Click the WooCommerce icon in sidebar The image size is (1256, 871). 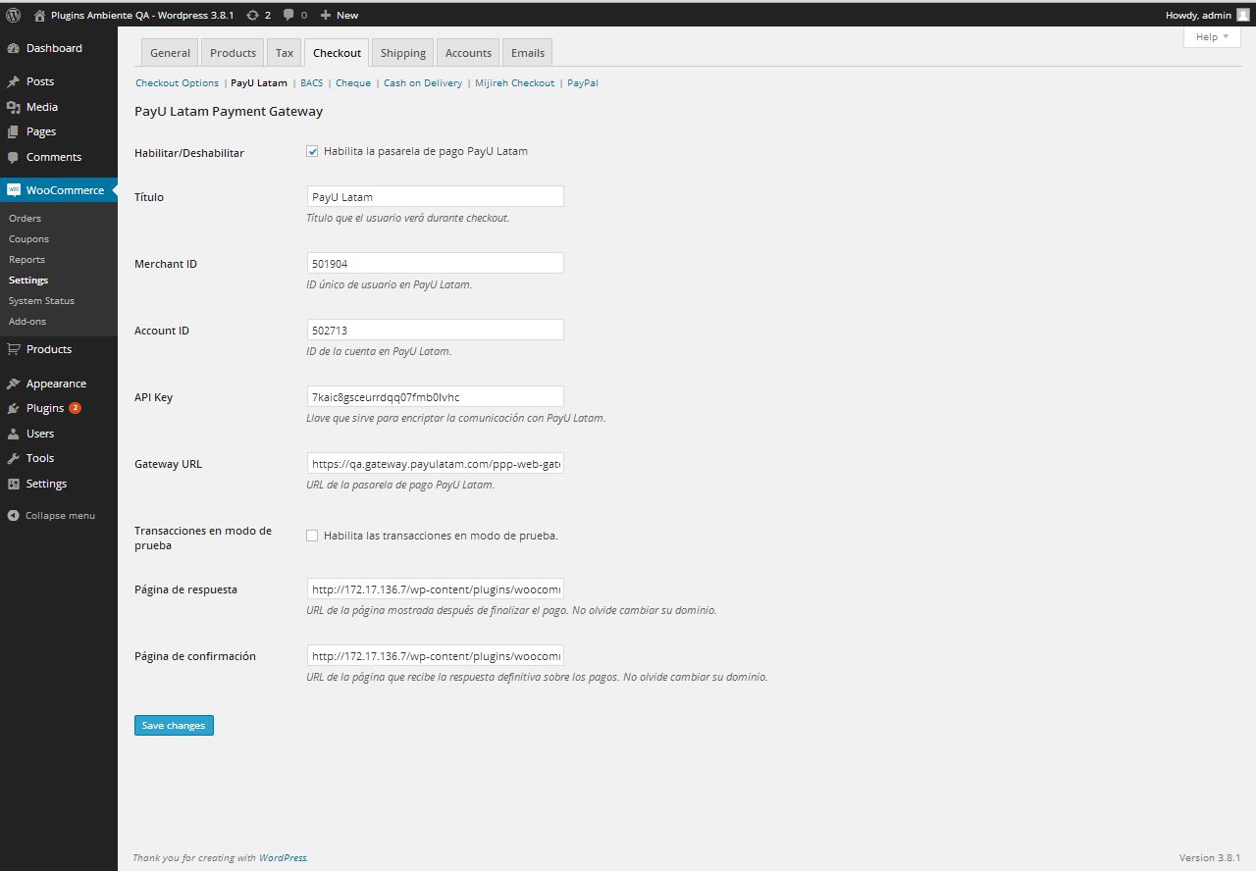(14, 190)
